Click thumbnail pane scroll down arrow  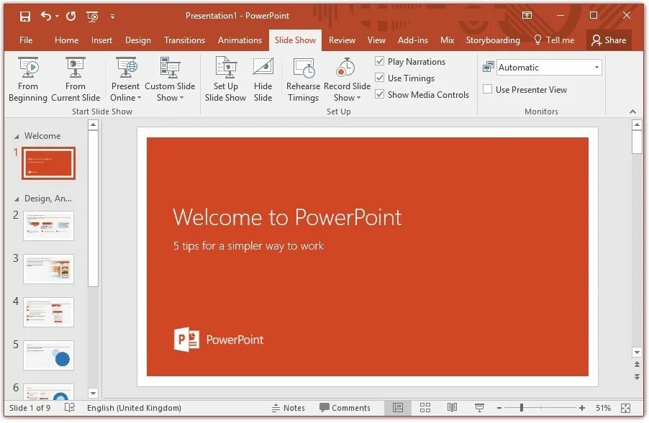click(x=93, y=394)
